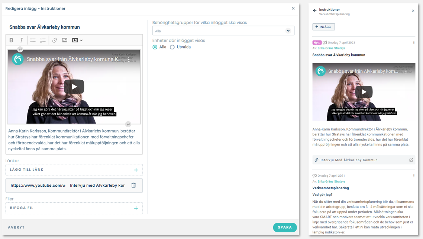Click the Verksamhetsplanering post heading
The image size is (423, 239).
tap(330, 188)
